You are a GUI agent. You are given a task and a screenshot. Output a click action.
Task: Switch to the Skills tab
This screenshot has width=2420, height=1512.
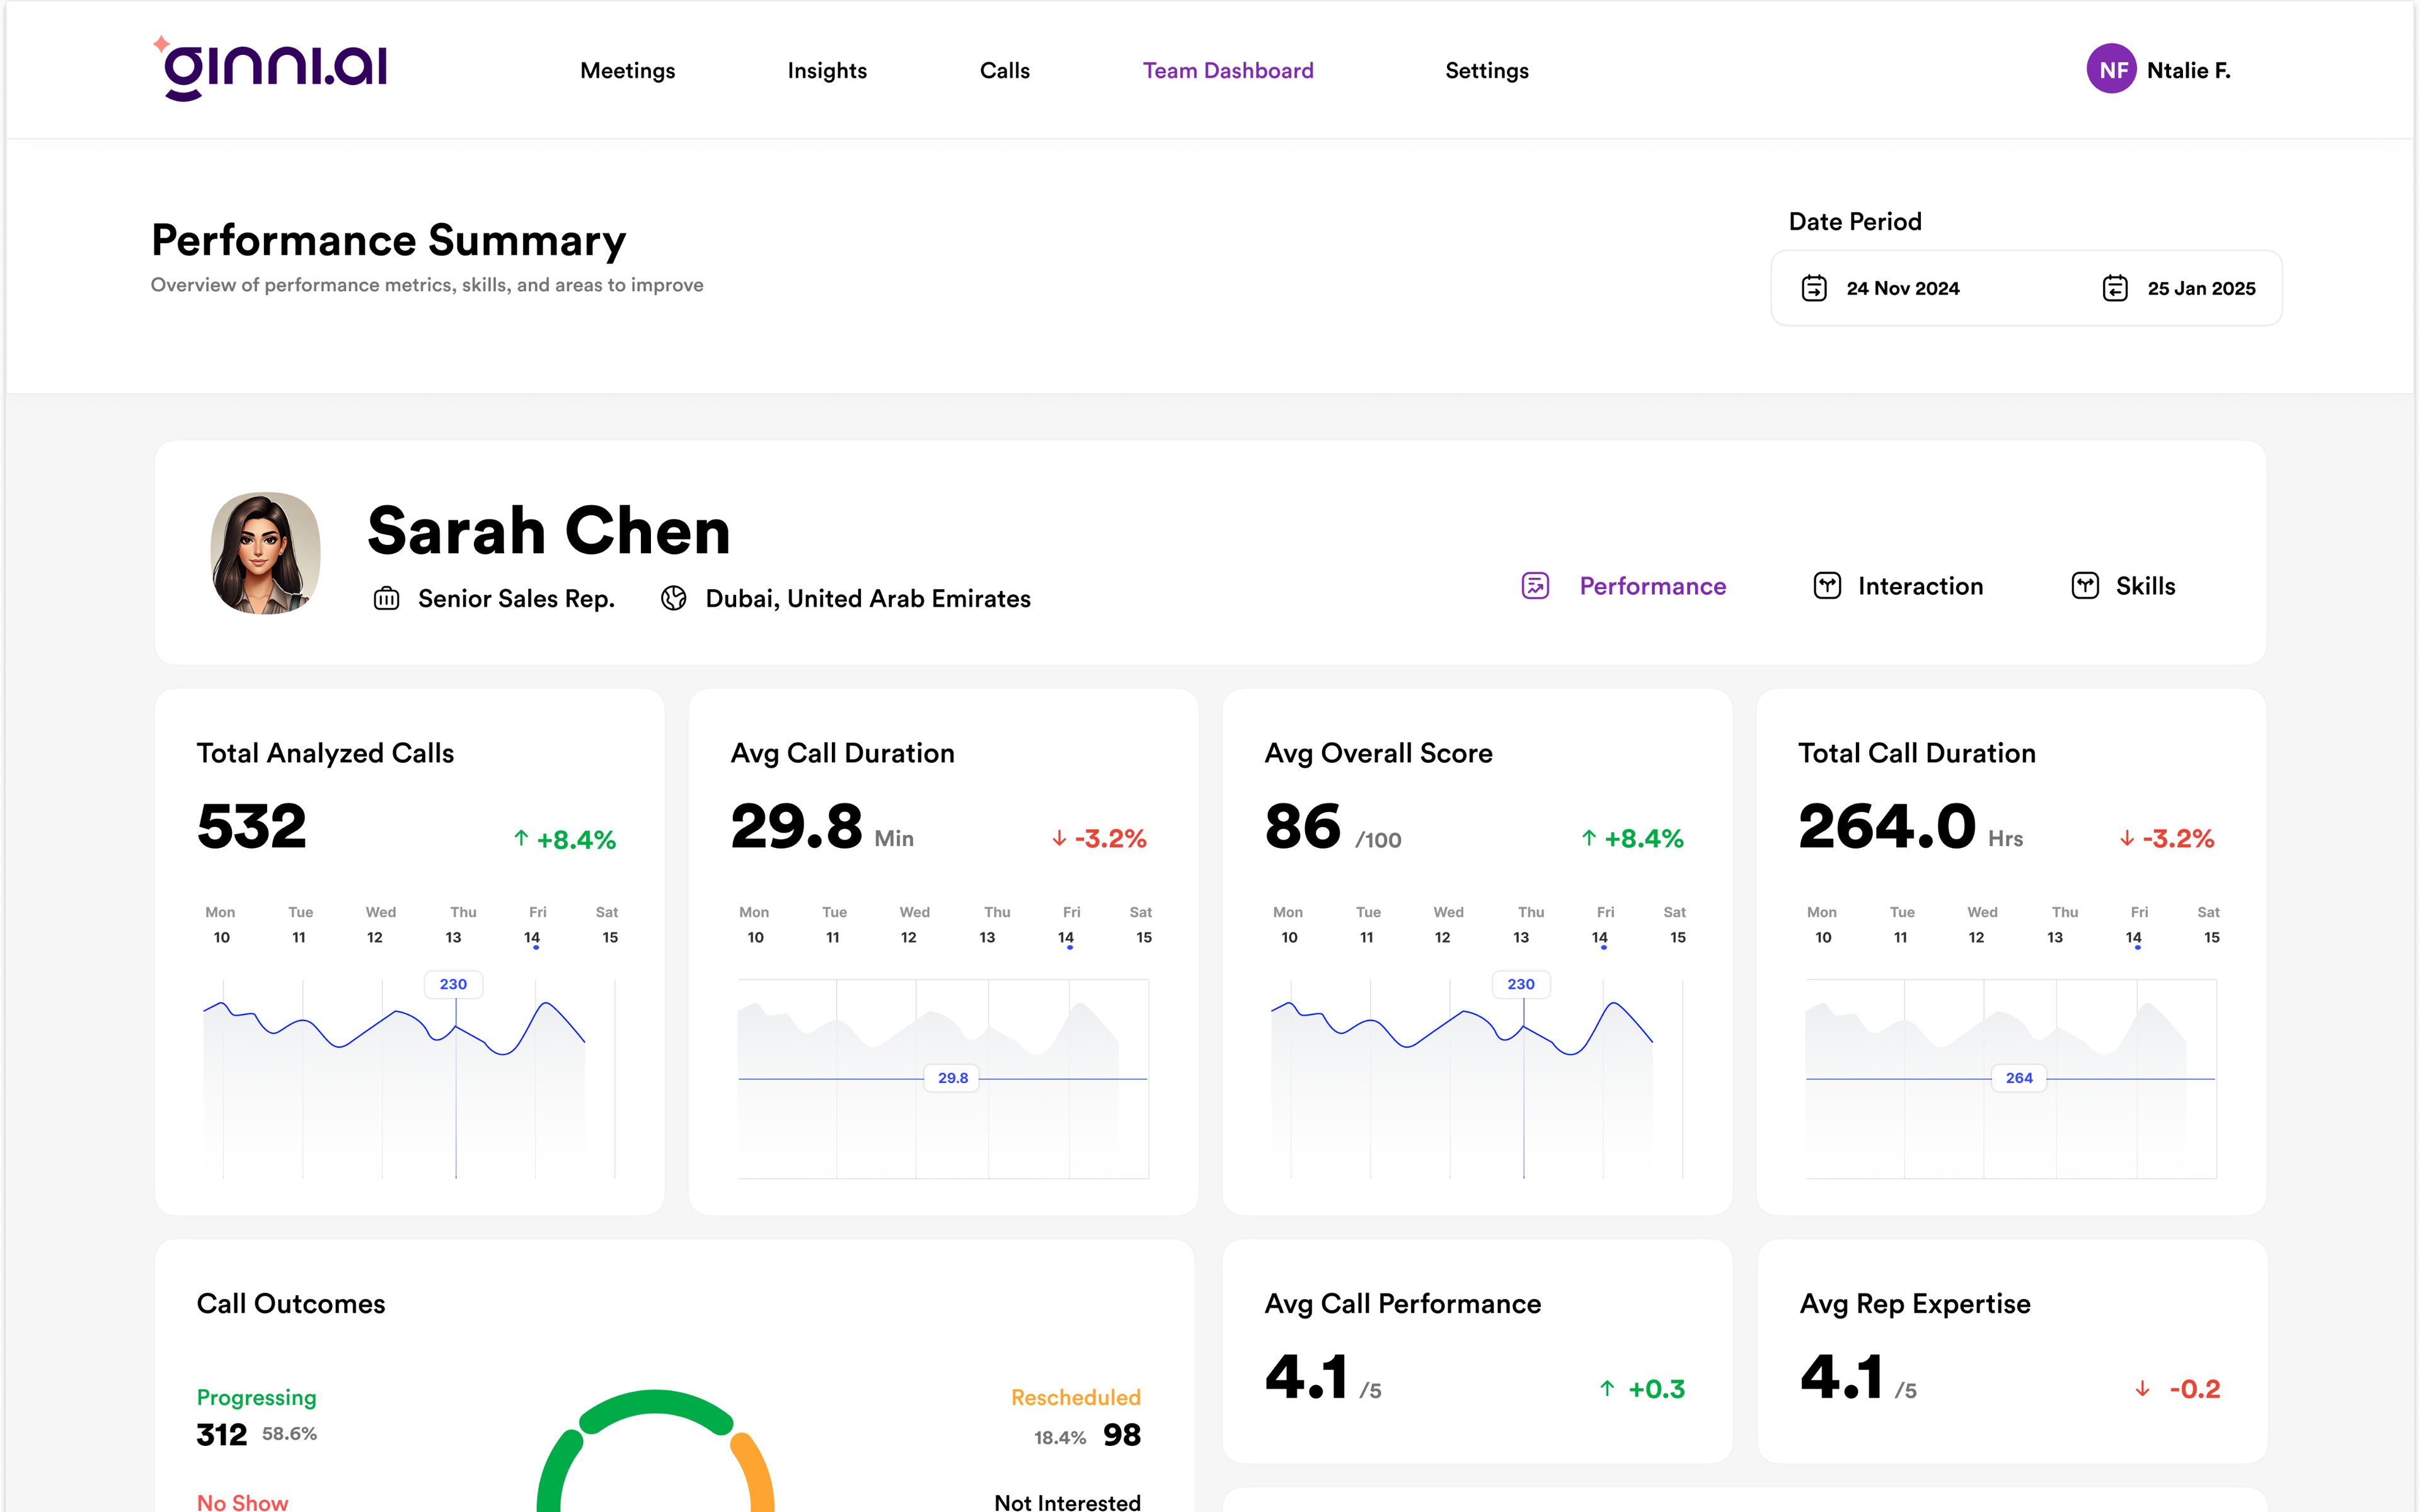click(2145, 586)
